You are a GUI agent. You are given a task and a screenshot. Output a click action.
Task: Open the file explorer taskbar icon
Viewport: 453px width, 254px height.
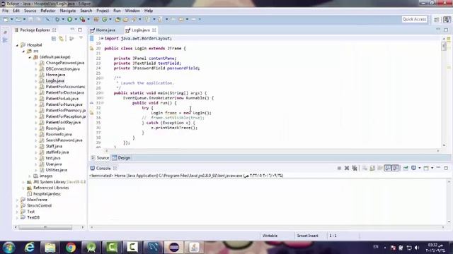[x=50, y=247]
